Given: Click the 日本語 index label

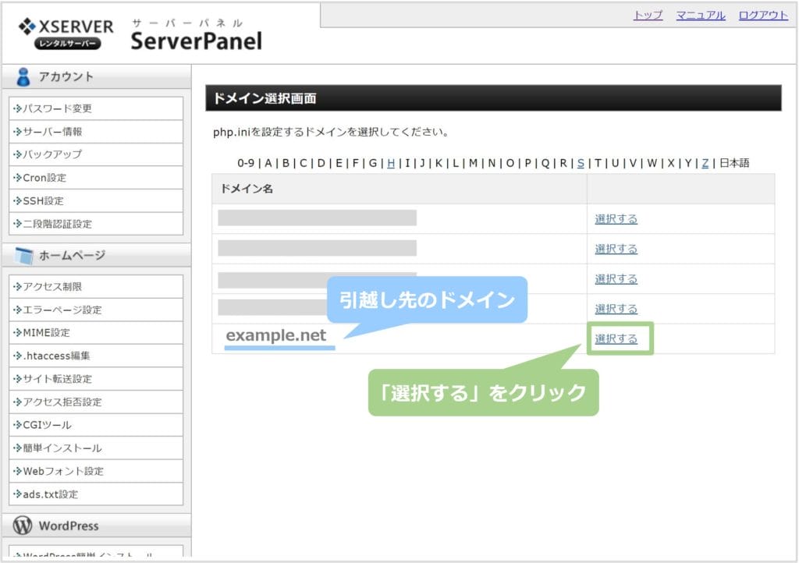Looking at the screenshot, I should pyautogui.click(x=734, y=163).
